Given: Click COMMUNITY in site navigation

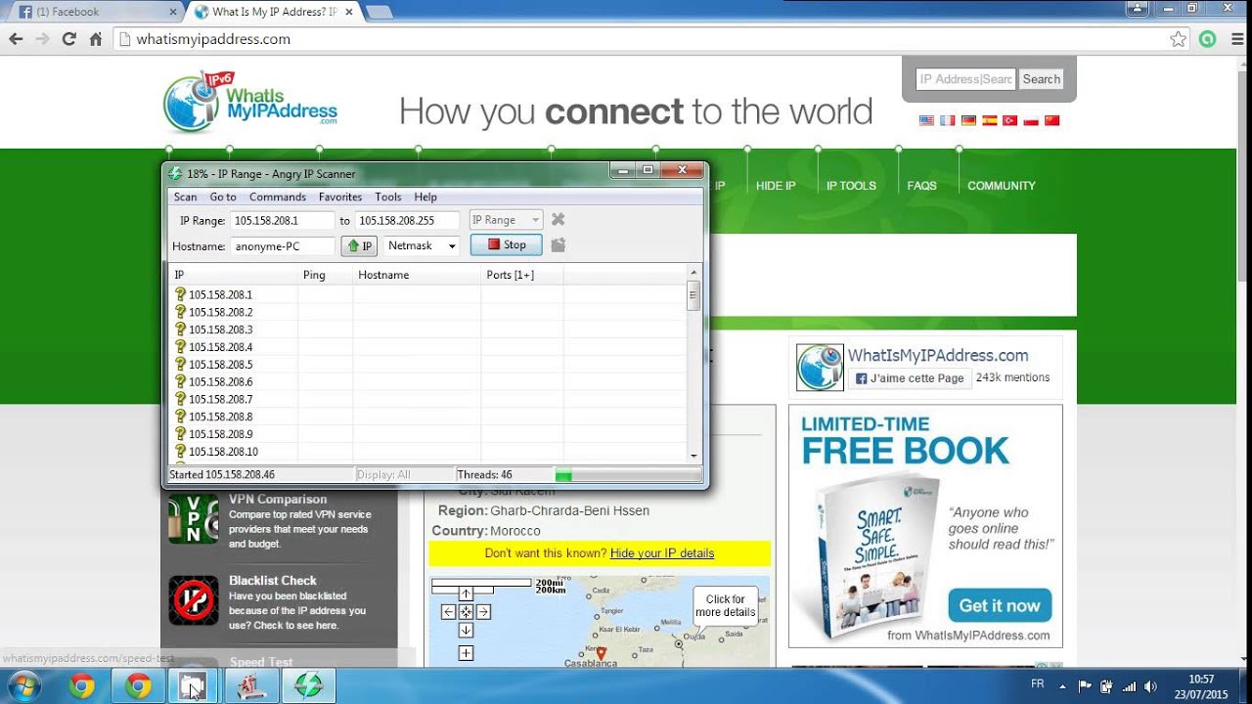Looking at the screenshot, I should click(1002, 186).
